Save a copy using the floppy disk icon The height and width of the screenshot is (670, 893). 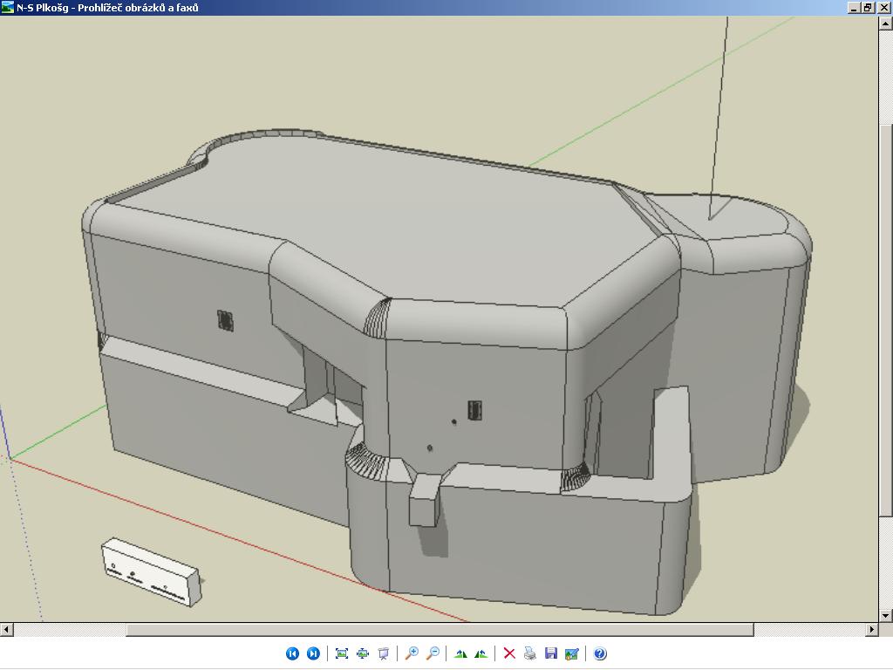tap(550, 653)
